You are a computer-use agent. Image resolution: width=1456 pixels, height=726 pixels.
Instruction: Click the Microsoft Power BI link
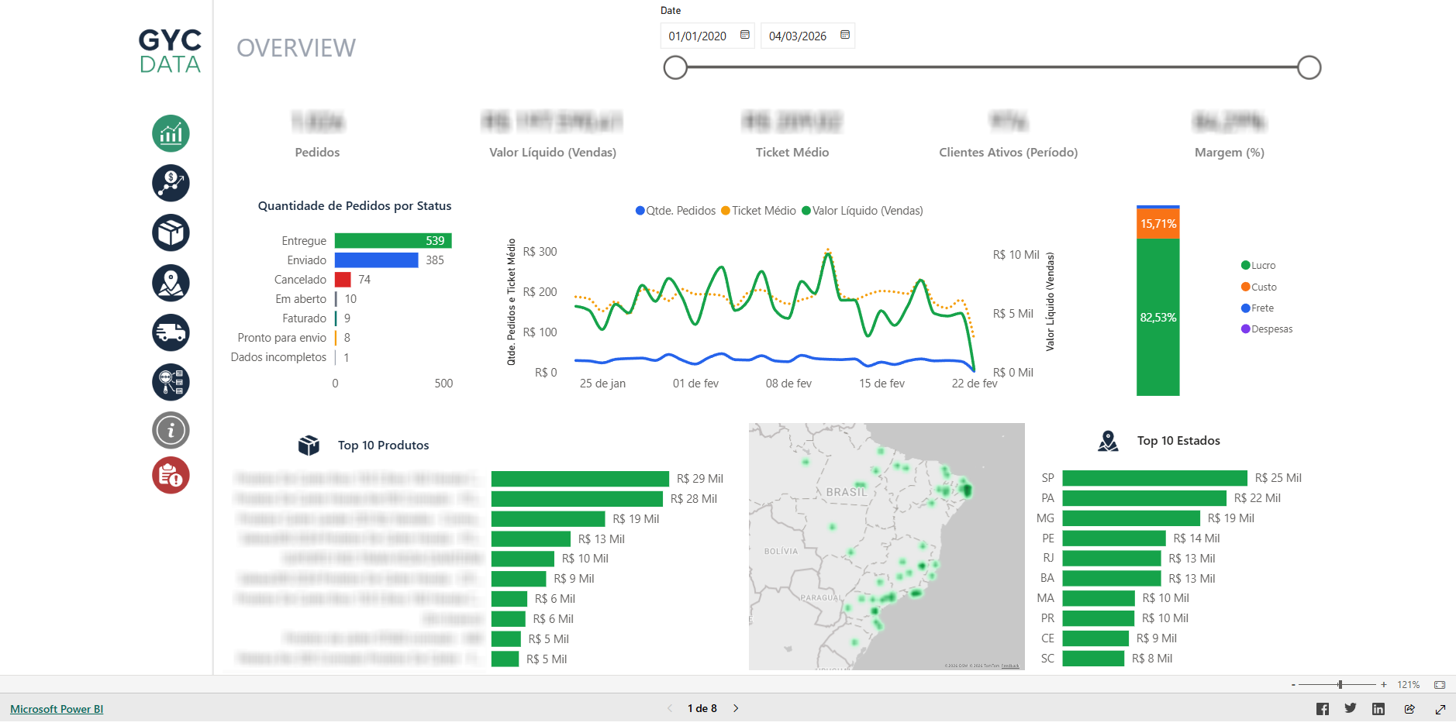[57, 709]
